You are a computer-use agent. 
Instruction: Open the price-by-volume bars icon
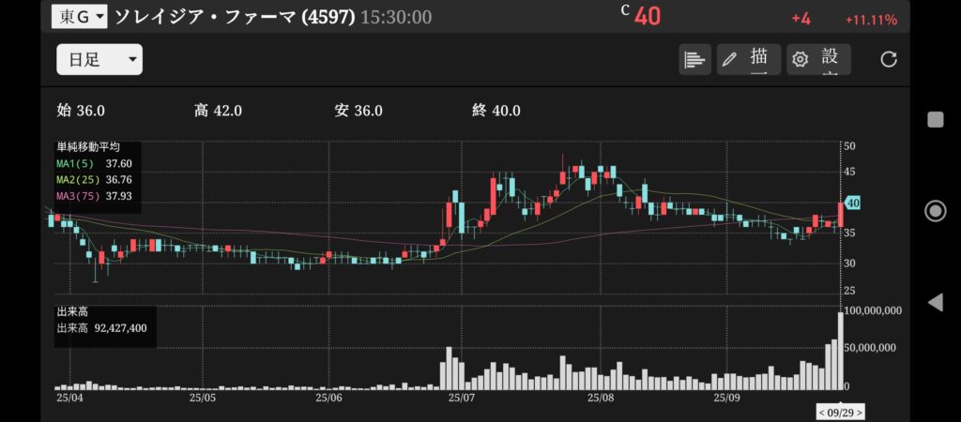tap(694, 59)
